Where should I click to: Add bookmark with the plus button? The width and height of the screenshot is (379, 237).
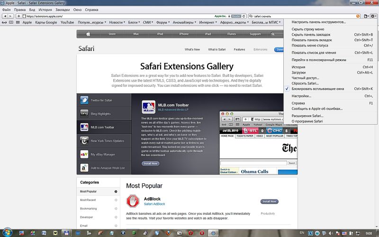[18, 16]
